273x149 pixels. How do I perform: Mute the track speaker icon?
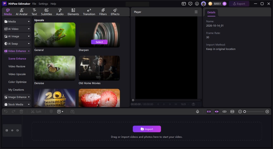(x=17, y=130)
